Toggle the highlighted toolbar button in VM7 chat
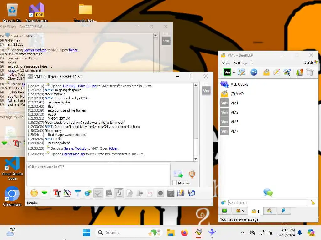The image size is (321, 240). [119, 193]
